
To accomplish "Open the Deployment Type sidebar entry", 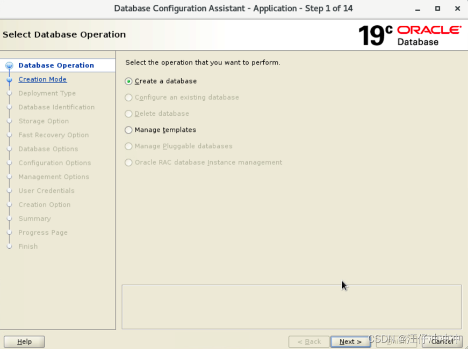I will coord(47,93).
